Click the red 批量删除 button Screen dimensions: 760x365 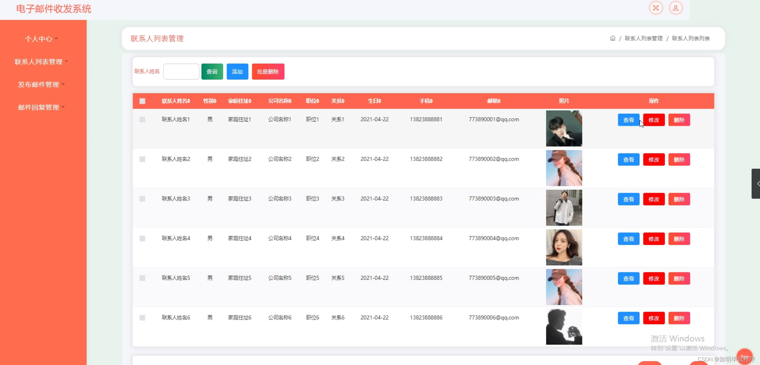[x=268, y=71]
